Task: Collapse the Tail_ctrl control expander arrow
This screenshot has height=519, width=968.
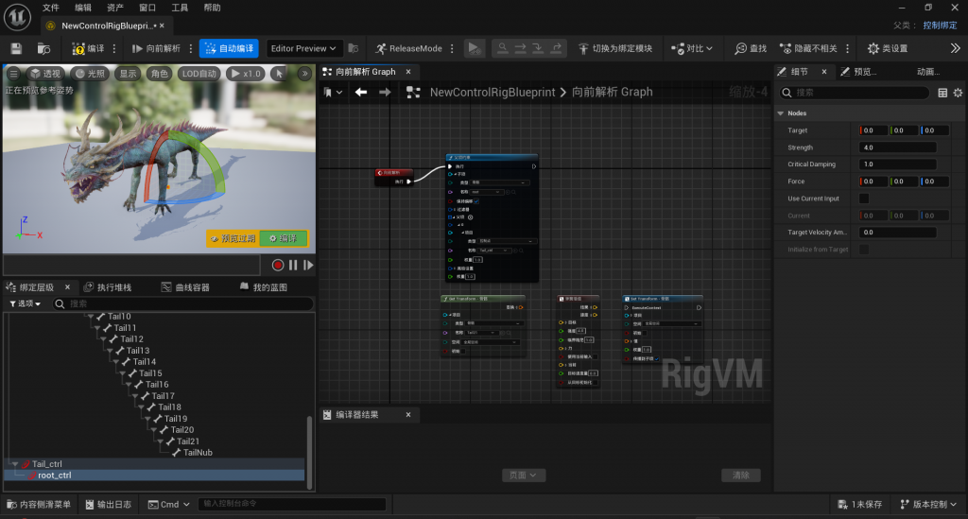Action: (15, 464)
